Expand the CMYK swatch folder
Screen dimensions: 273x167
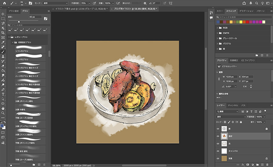click(x=217, y=33)
